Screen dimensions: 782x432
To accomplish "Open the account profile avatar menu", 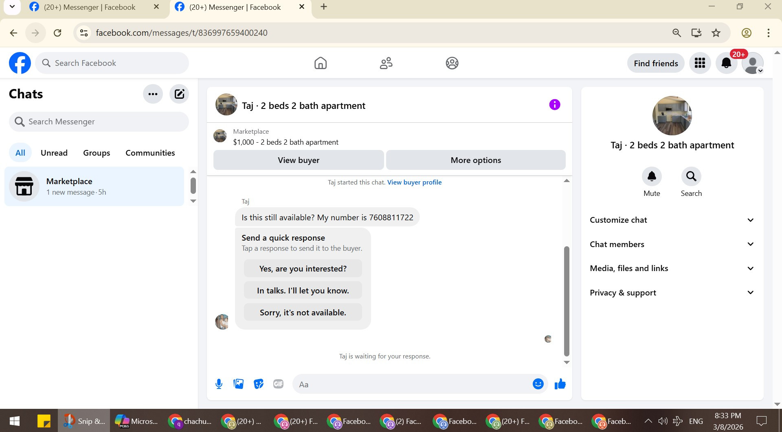I will [753, 63].
